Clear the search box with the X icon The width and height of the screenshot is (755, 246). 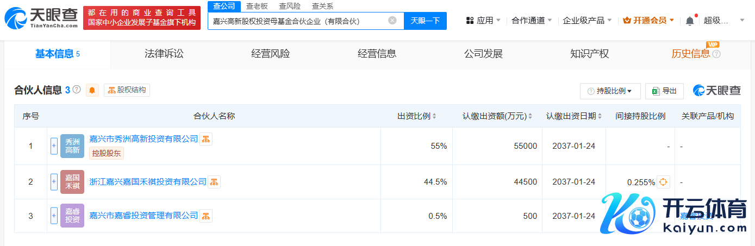(392, 21)
